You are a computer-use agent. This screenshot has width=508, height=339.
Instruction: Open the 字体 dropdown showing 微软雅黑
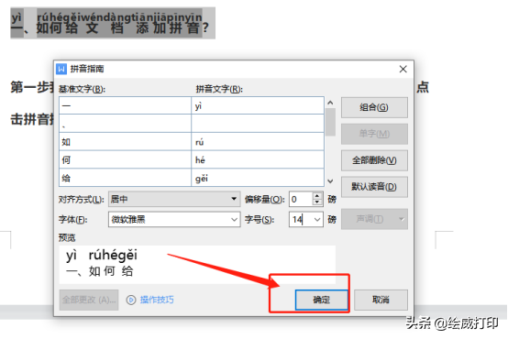point(174,220)
